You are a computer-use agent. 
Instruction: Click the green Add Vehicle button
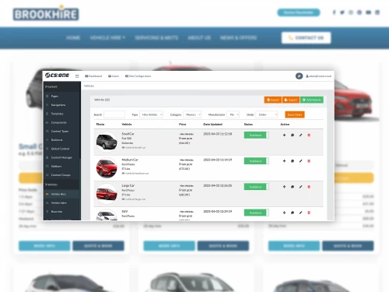click(312, 100)
